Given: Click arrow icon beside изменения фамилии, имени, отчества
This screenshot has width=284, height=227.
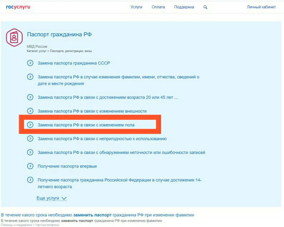Looking at the screenshot, I should [30, 77].
